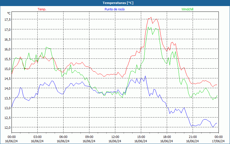Select the red 'Temp.' legend label
This screenshot has height=144, width=230.
pyautogui.click(x=42, y=9)
